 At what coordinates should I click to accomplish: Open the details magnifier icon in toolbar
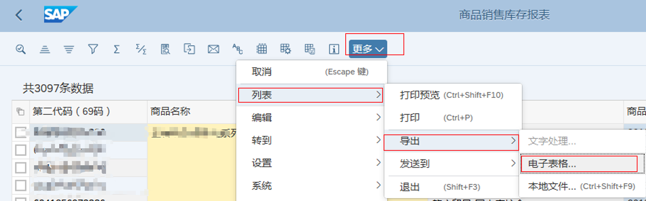pyautogui.click(x=21, y=49)
